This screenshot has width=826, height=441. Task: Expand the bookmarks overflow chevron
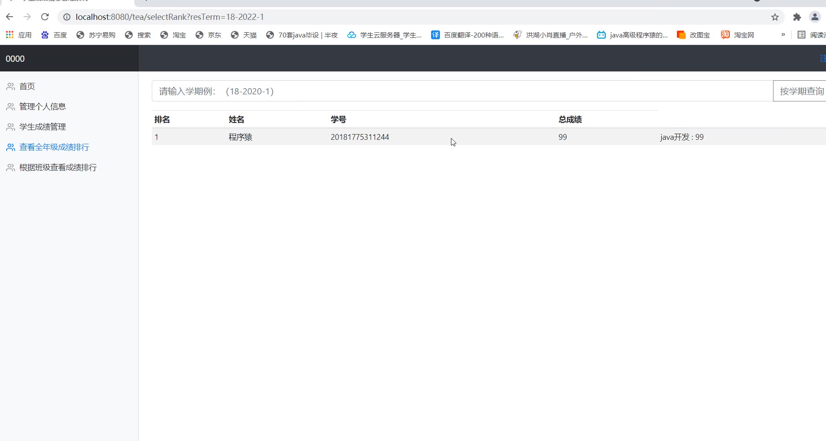pyautogui.click(x=783, y=34)
